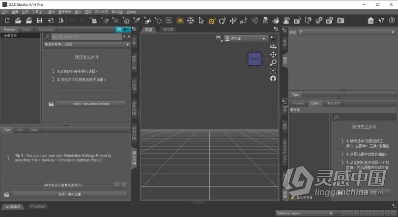Select the highlighted yellow Rotate tool
The height and width of the screenshot is (217, 398).
[x=212, y=21]
